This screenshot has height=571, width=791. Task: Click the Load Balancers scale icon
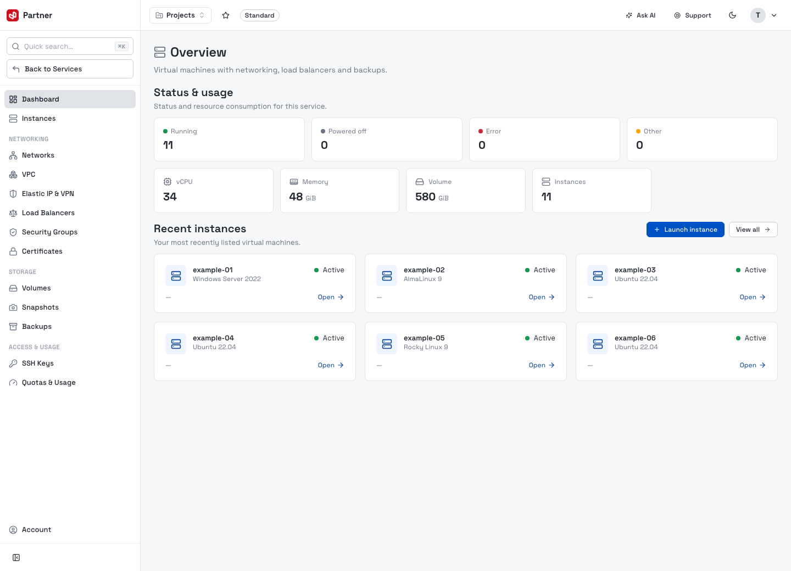[13, 213]
